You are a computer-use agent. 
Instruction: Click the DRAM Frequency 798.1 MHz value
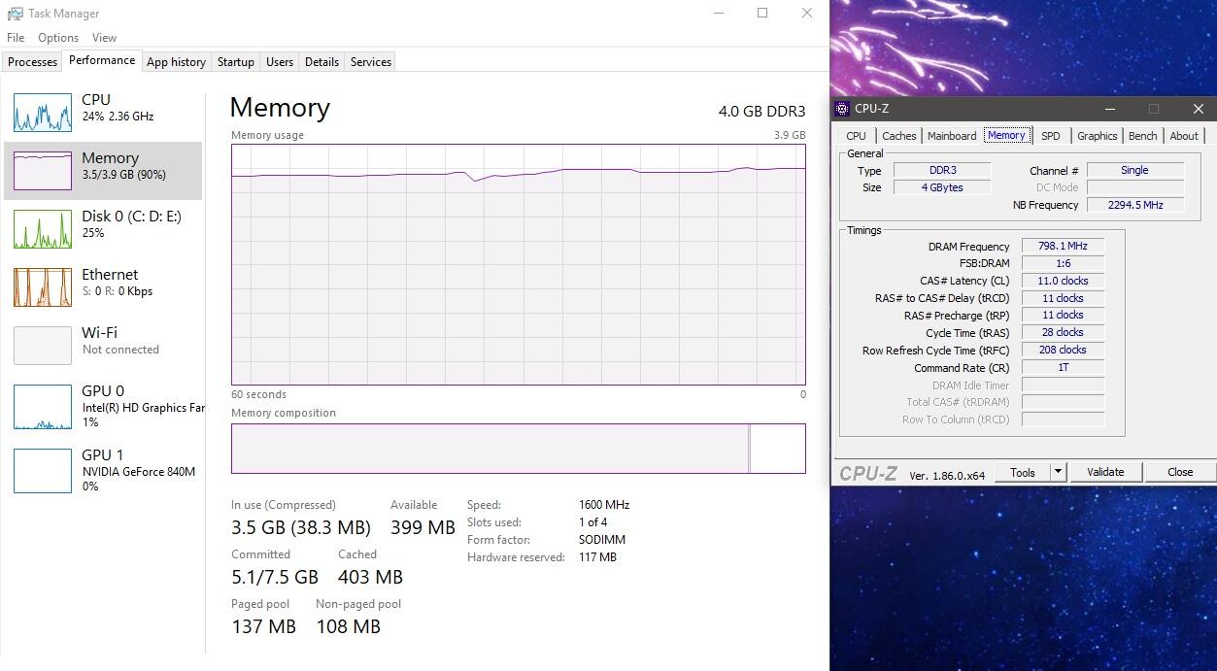point(1063,247)
